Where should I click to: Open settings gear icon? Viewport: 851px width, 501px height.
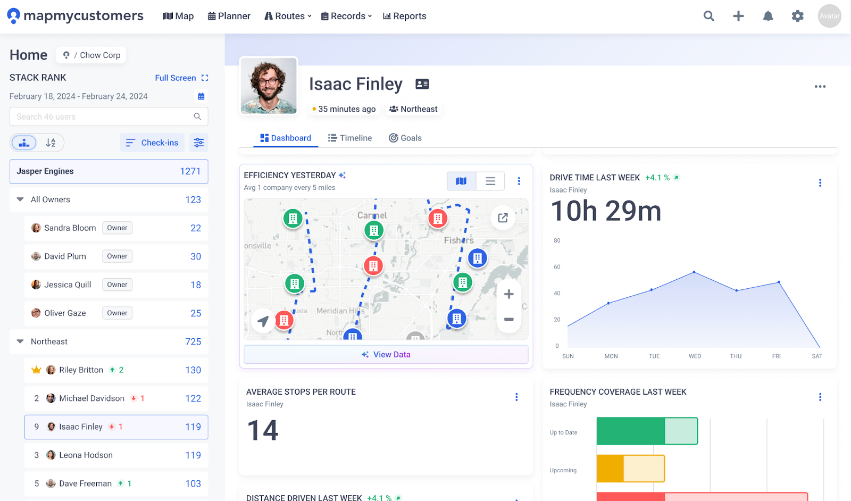pyautogui.click(x=797, y=16)
